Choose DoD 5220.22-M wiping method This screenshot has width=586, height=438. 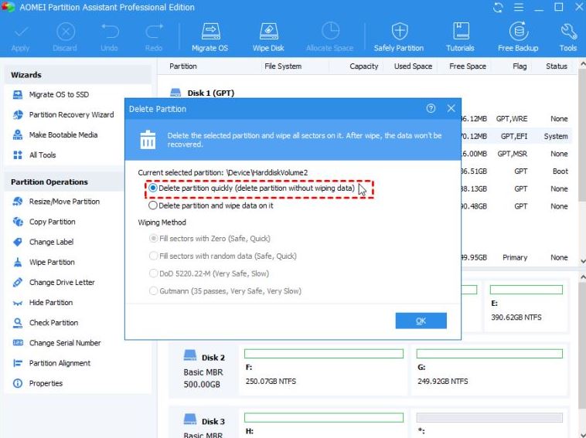click(153, 273)
